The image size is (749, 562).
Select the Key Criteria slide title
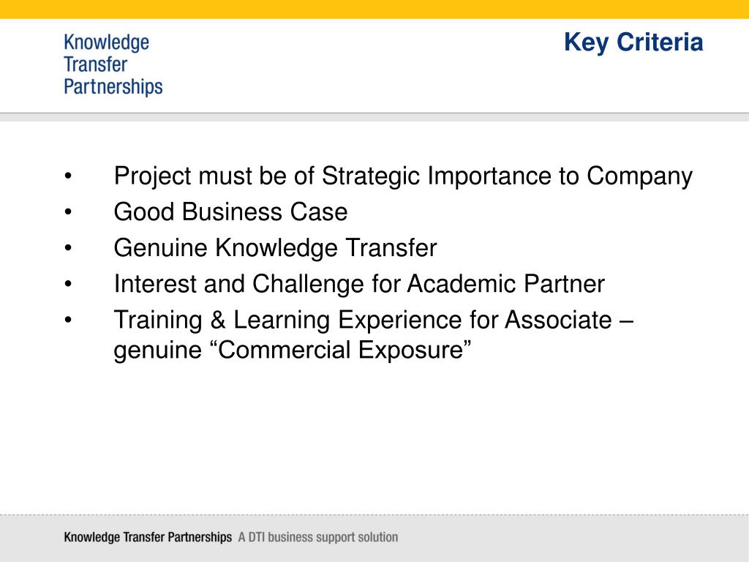pyautogui.click(x=633, y=42)
